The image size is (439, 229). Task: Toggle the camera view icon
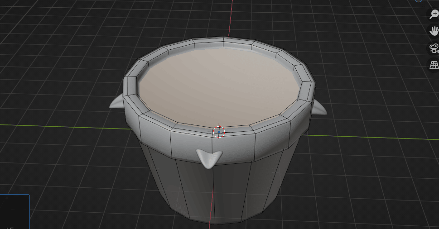pos(434,48)
